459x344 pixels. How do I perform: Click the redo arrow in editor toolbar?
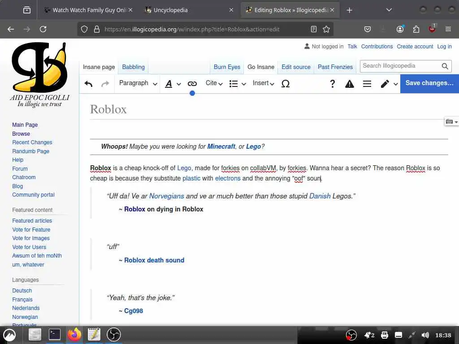click(x=105, y=84)
